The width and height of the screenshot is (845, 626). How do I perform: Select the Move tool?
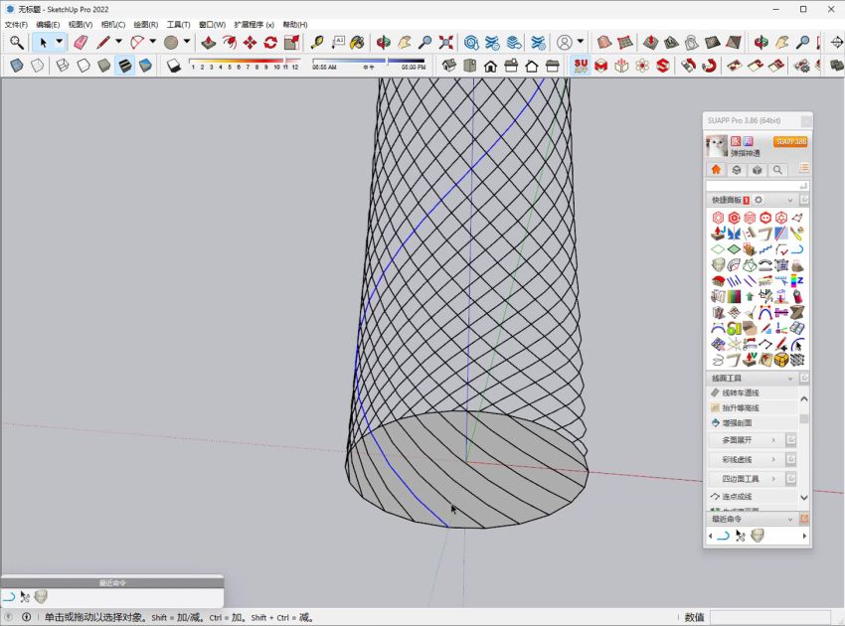[250, 42]
